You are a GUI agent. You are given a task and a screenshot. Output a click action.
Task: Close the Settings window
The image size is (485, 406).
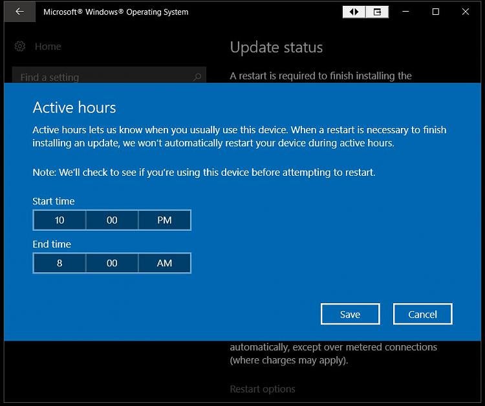465,12
